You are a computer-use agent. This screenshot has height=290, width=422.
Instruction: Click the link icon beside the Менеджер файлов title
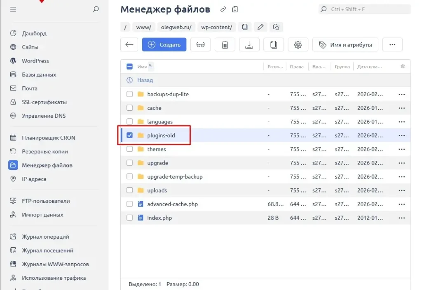coord(223,9)
